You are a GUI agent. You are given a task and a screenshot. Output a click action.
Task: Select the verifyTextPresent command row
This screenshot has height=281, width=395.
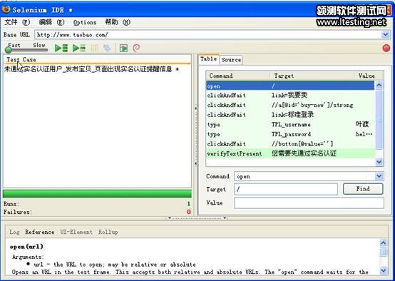coord(290,153)
